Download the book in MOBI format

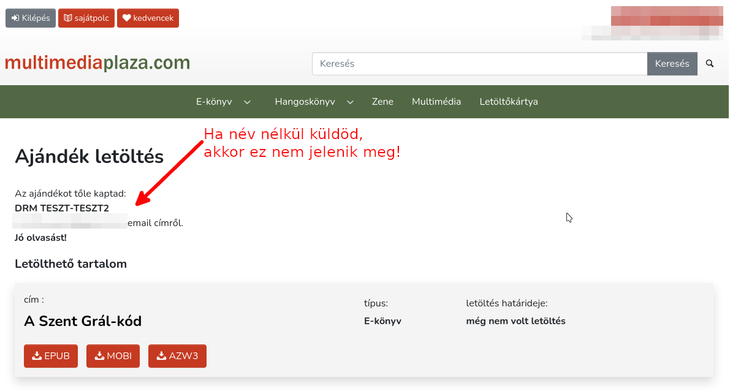click(113, 356)
